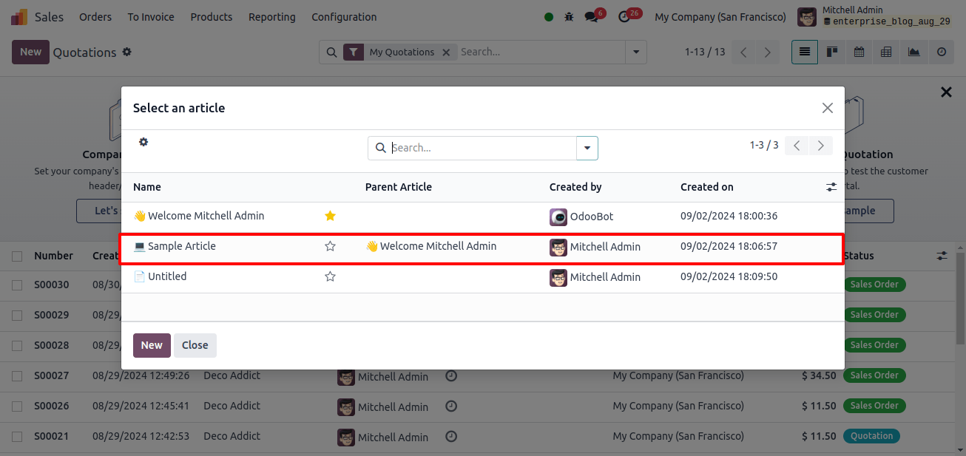Select the Untitled article row

coord(482,278)
